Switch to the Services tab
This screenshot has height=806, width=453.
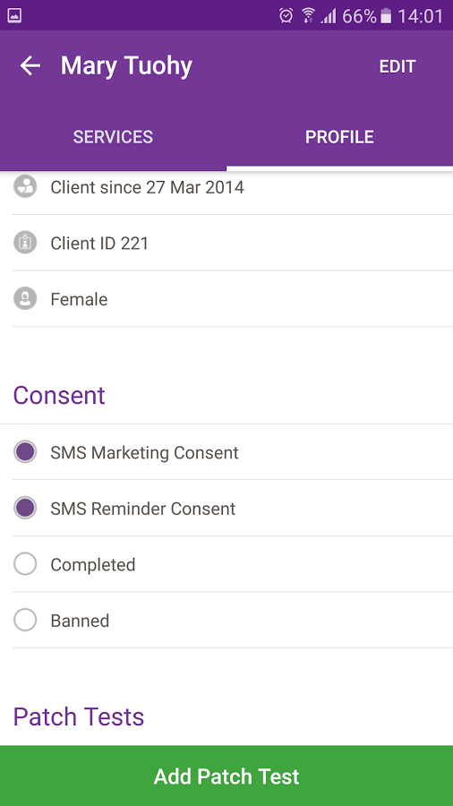click(x=113, y=137)
